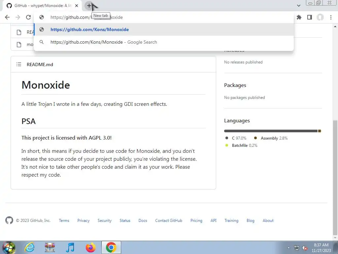Screen dimensions: 338x254
Task: Launch Internet Explorer from the taskbar
Action: (29, 247)
